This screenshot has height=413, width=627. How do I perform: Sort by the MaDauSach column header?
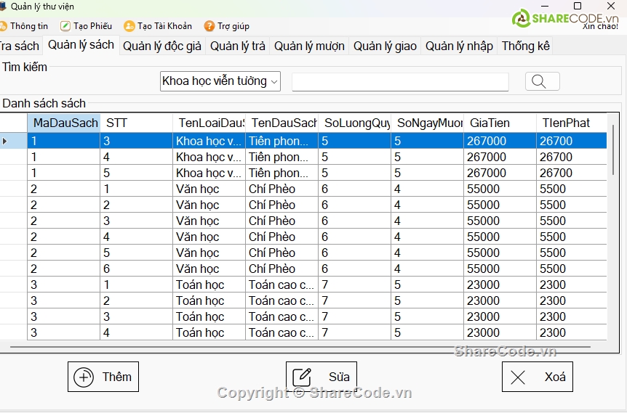64,123
